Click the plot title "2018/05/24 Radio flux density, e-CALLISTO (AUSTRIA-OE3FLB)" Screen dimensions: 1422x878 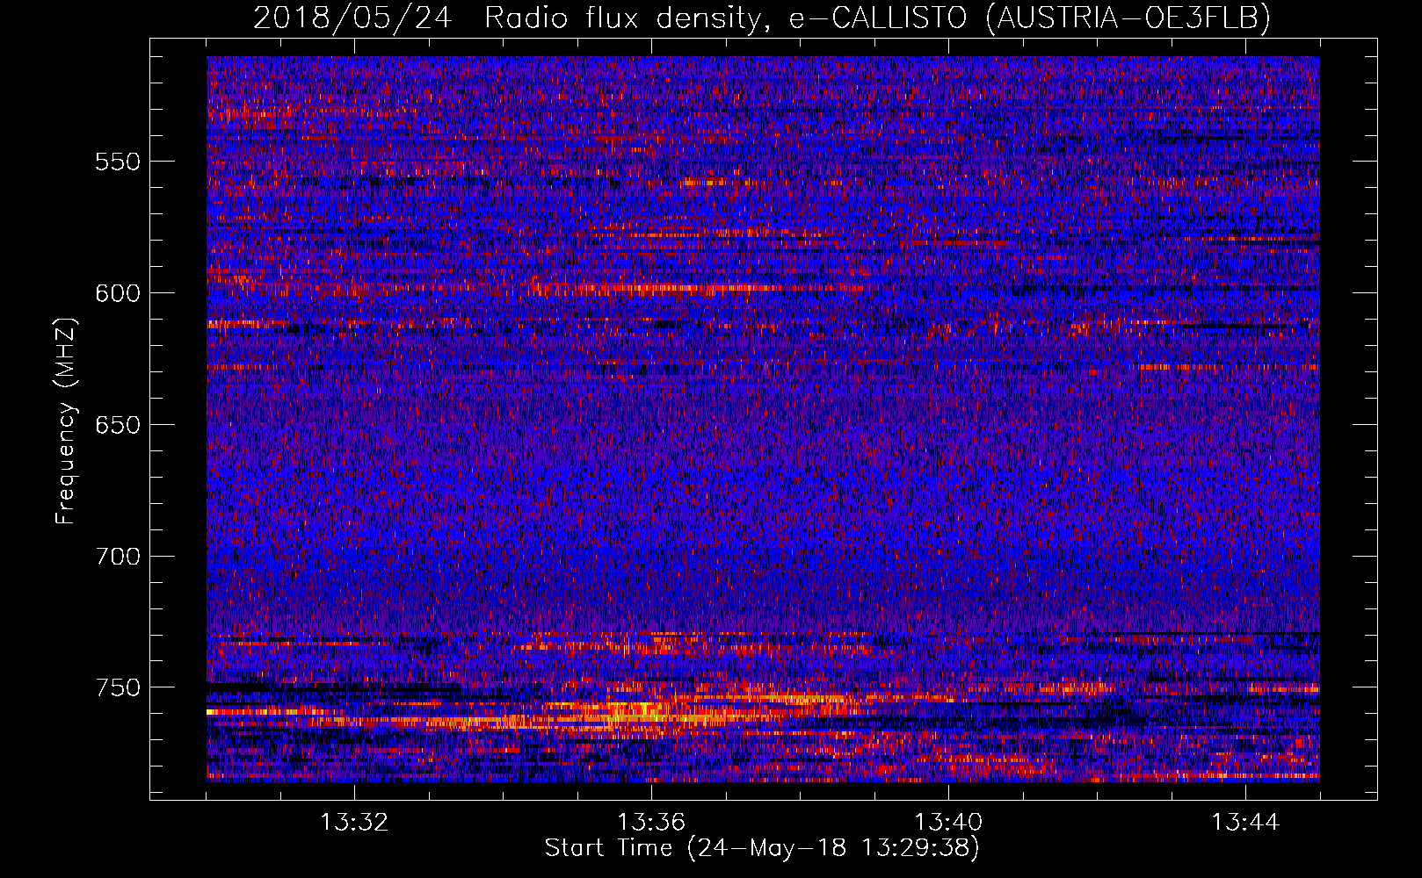tap(762, 17)
